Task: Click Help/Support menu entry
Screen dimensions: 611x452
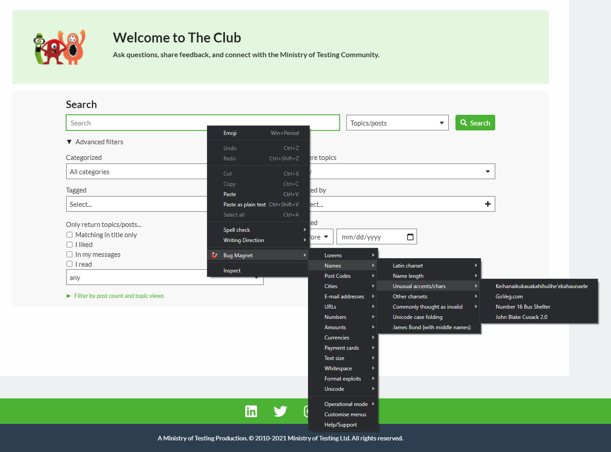Action: point(343,425)
